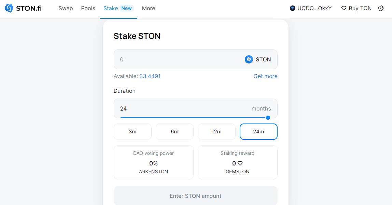Focus the STON amount input field
Screen dimensions: 392x205
pos(178,59)
